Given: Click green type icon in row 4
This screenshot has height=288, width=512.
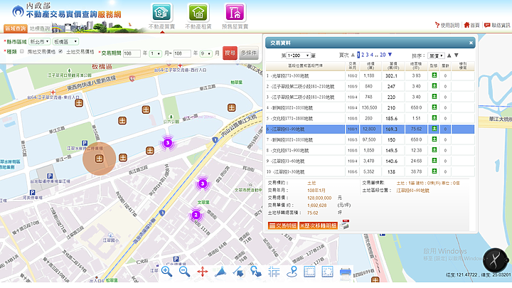Looking at the screenshot, I should pos(434,107).
